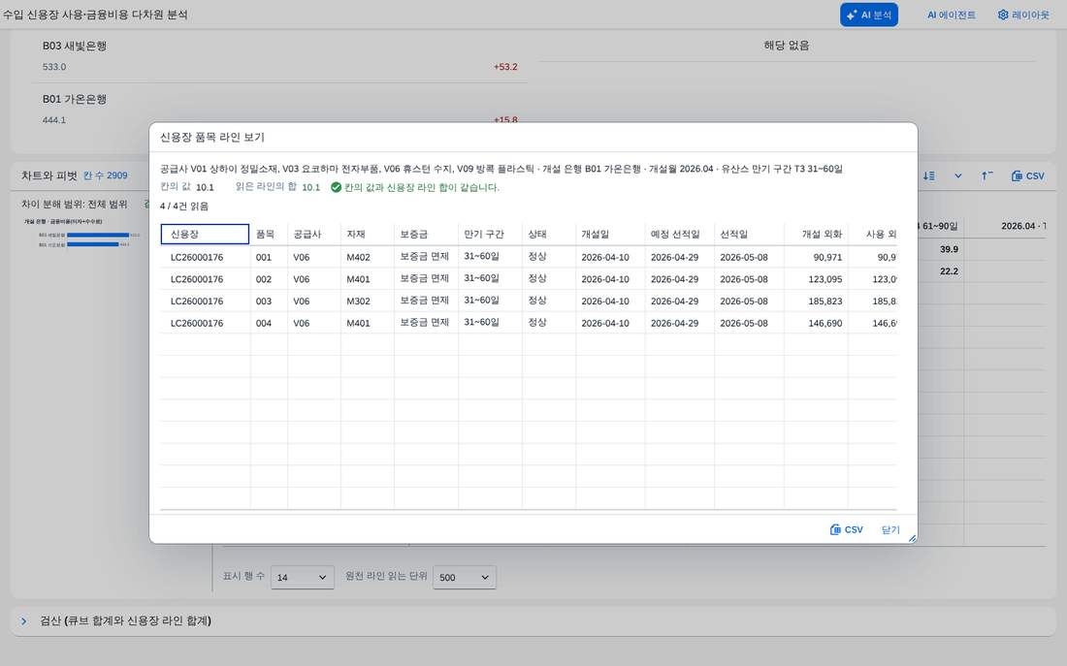Click the background pivot cell 22.2
Screen dimensions: 1067x666
tap(949, 270)
